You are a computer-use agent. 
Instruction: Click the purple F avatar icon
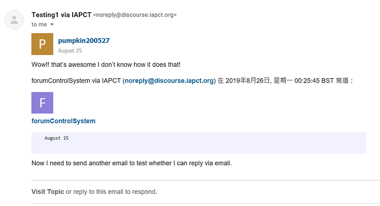coord(42,103)
